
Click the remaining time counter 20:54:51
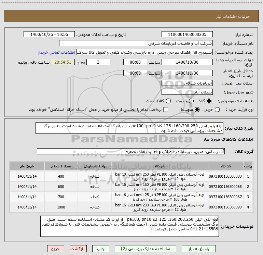(x=63, y=62)
